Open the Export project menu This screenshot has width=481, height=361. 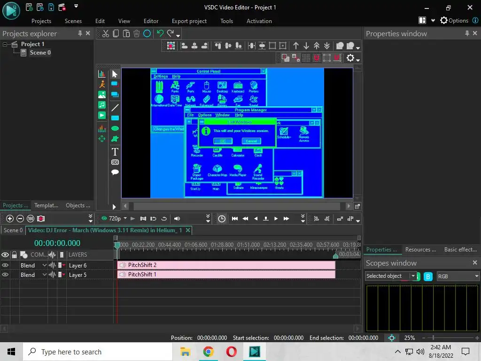coord(189,21)
